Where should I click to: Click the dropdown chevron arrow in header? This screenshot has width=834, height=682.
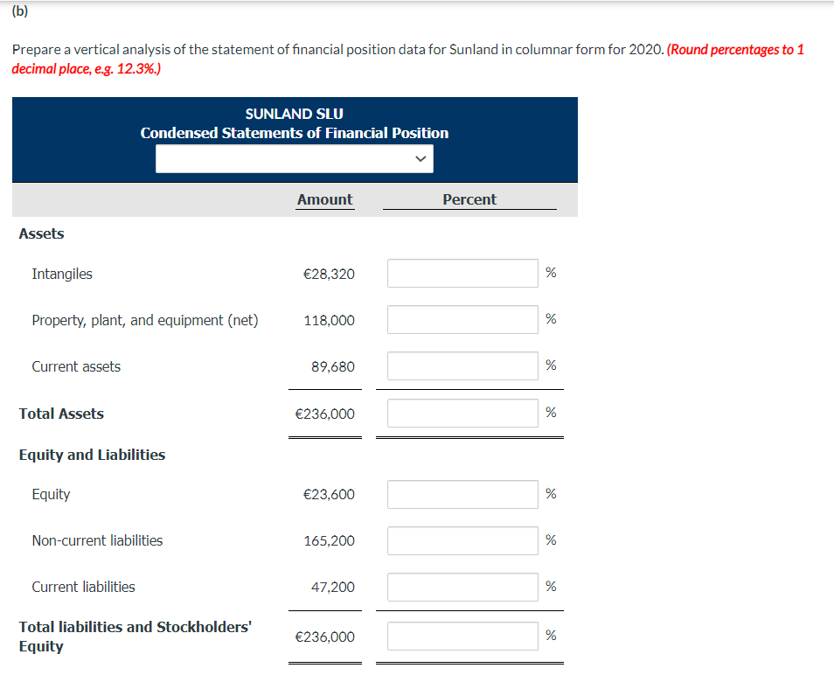420,158
